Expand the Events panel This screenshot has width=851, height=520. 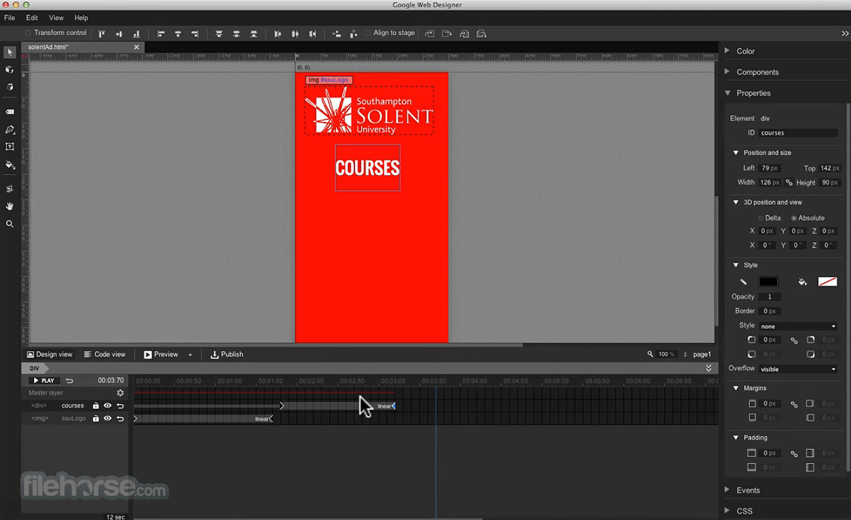tap(727, 490)
